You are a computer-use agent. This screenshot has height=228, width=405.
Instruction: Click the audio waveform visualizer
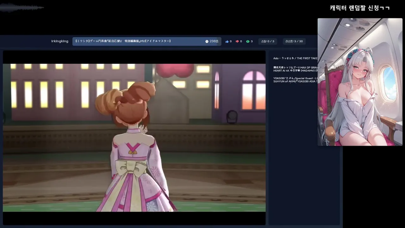pos(22,8)
